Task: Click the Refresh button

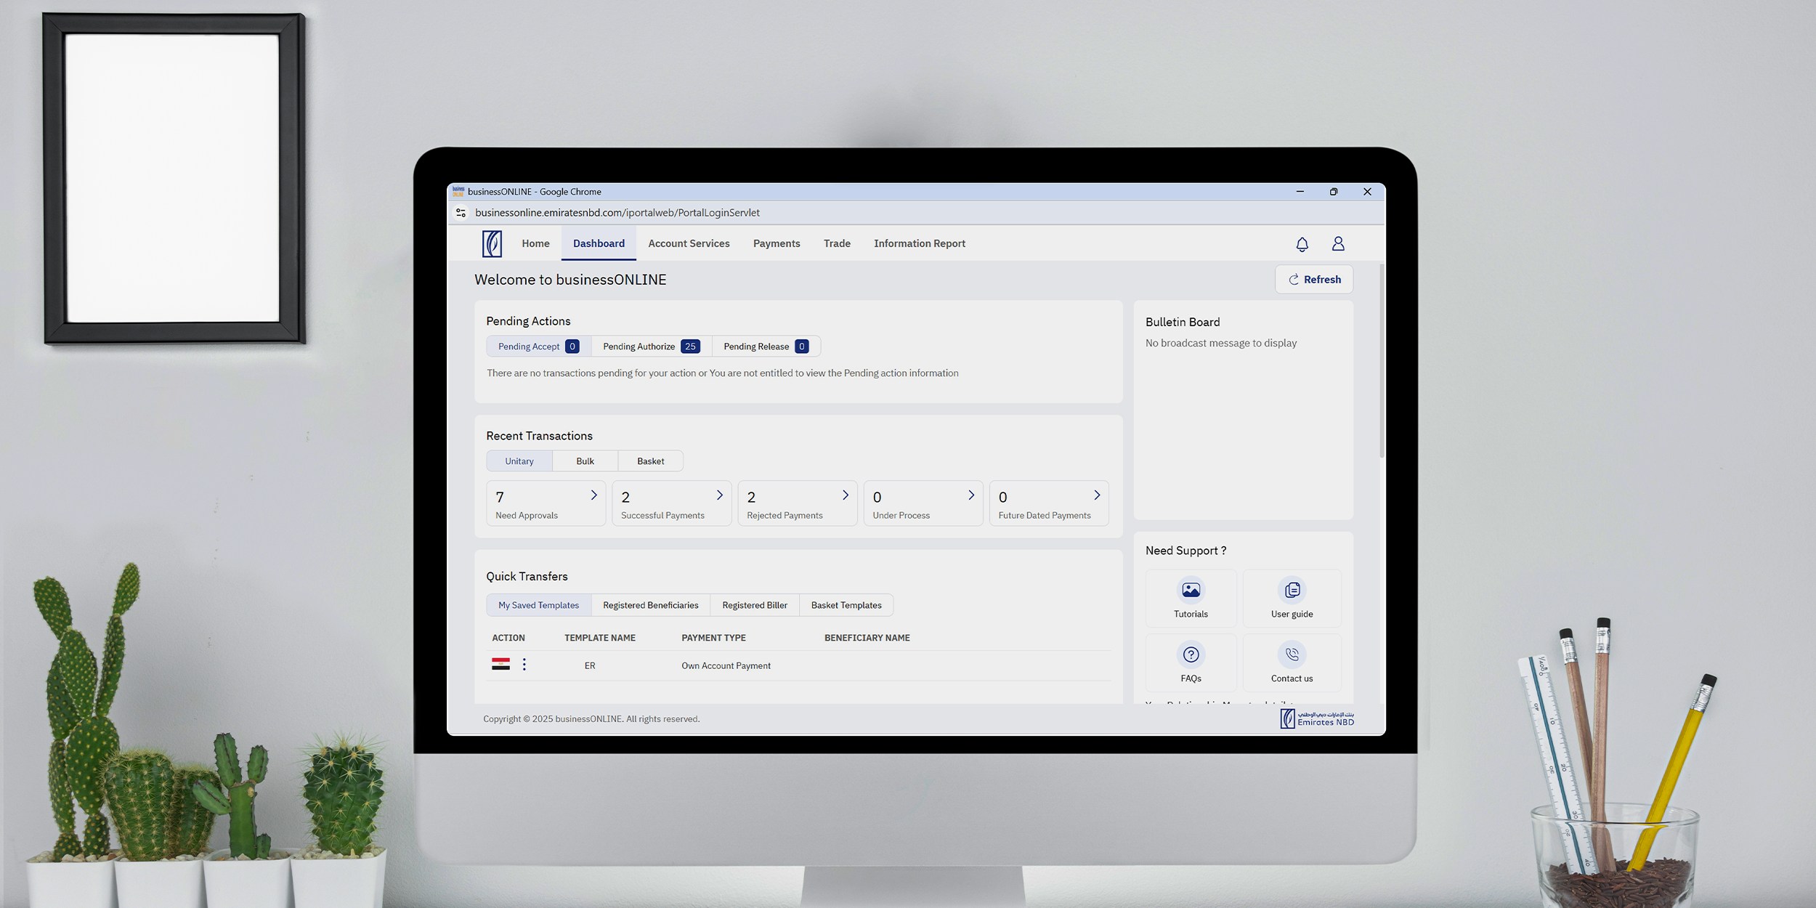Action: coord(1313,280)
